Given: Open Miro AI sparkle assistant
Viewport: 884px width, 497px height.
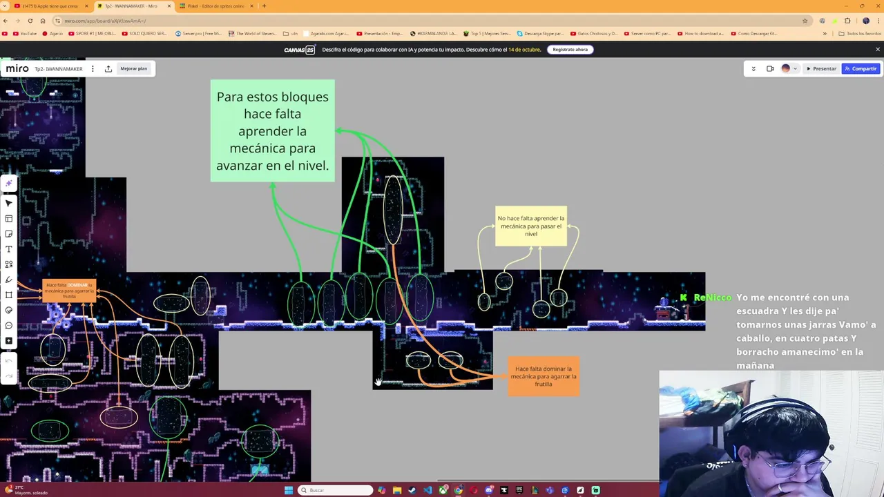Looking at the screenshot, I should [8, 184].
